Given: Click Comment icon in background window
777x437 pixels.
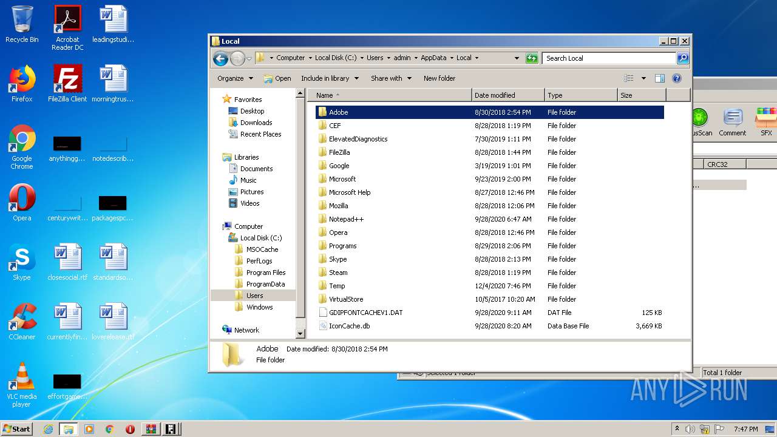Looking at the screenshot, I should click(732, 122).
